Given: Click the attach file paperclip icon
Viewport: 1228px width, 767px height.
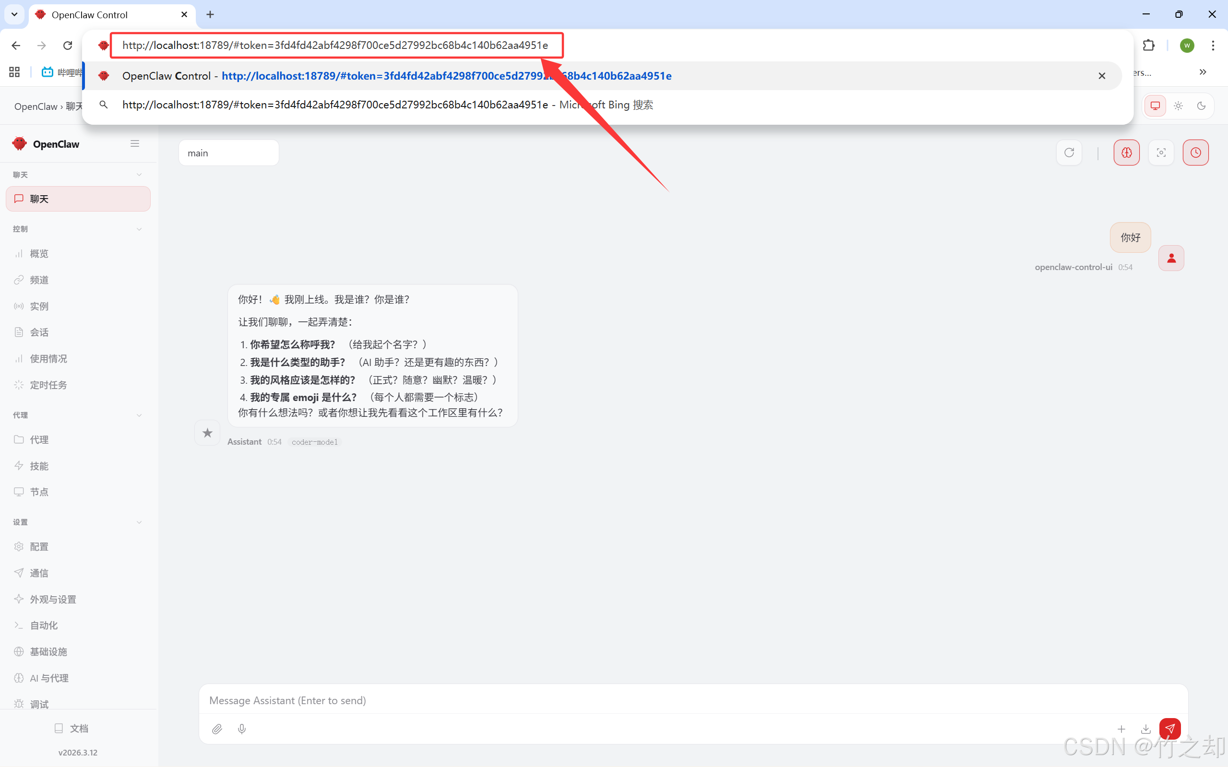Looking at the screenshot, I should tap(217, 729).
